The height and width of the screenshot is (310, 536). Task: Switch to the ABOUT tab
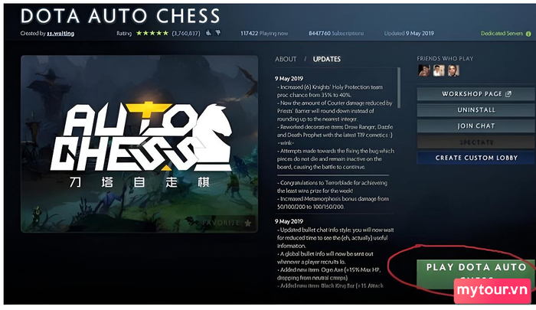point(286,59)
